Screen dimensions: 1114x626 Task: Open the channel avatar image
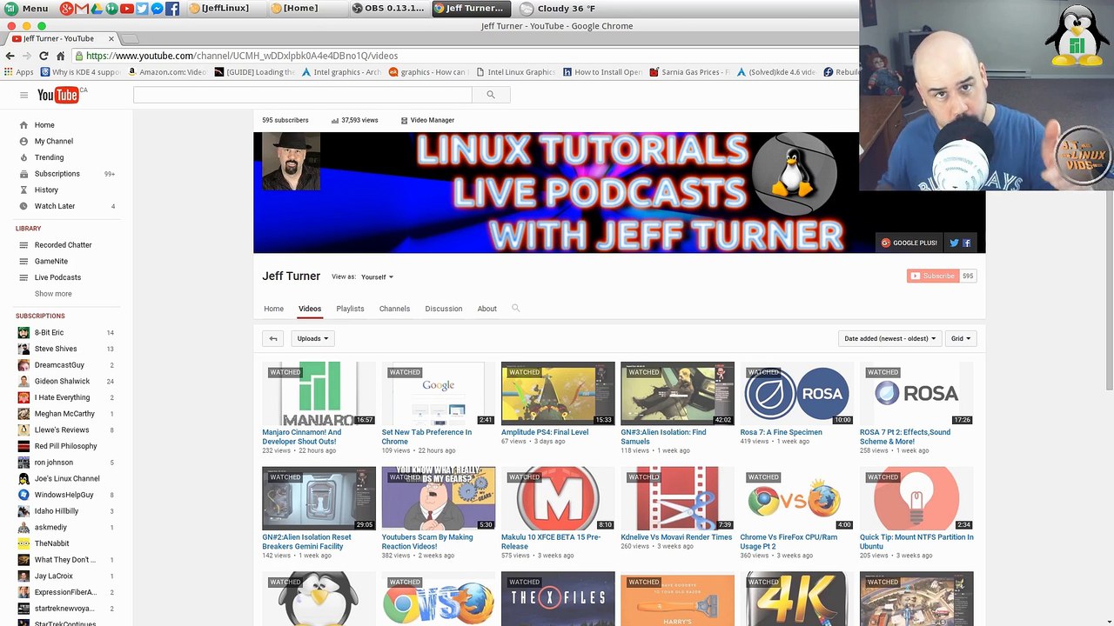[x=291, y=161]
